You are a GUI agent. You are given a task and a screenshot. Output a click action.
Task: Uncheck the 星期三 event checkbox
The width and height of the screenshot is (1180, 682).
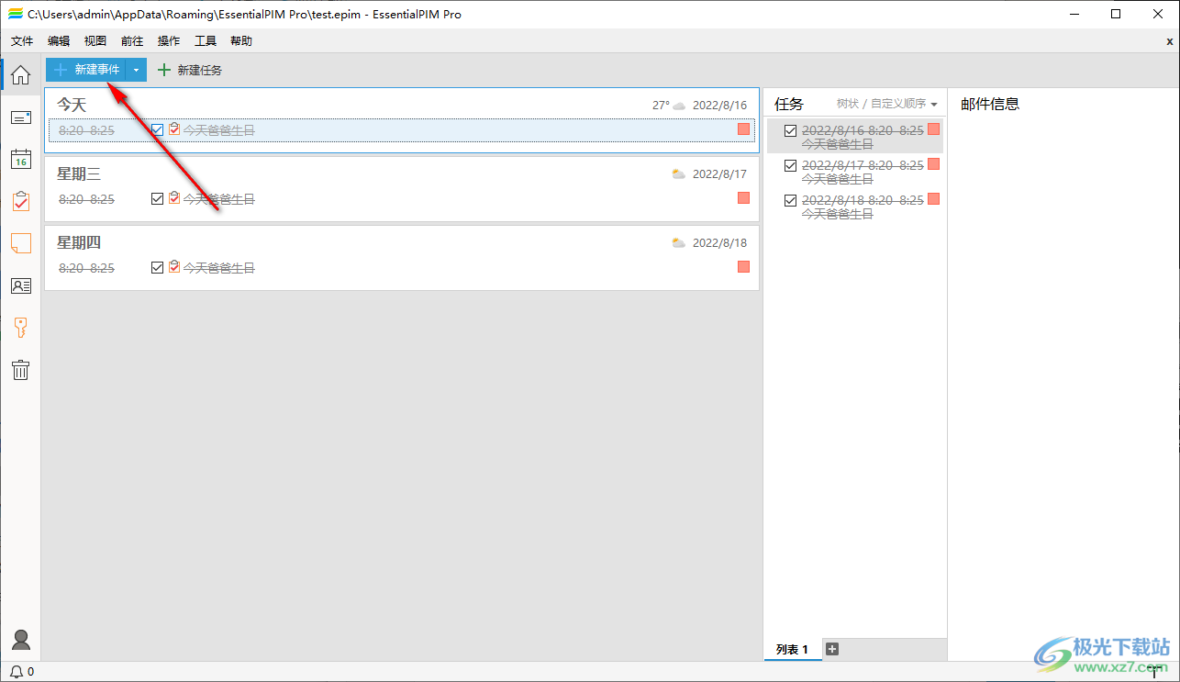[x=157, y=198]
